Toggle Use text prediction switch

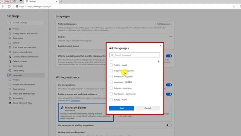click(169, 85)
